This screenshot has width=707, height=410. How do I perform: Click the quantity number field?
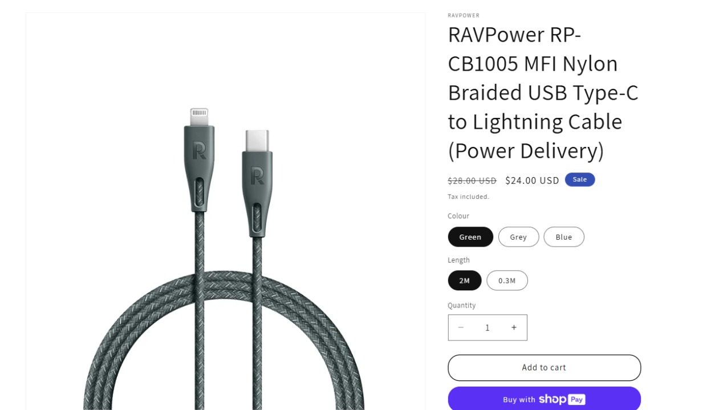[487, 327]
